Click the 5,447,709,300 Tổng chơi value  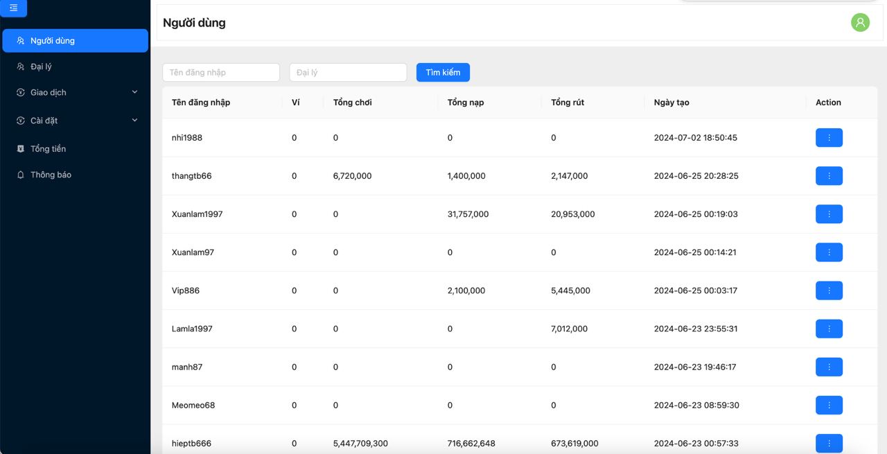click(x=360, y=443)
